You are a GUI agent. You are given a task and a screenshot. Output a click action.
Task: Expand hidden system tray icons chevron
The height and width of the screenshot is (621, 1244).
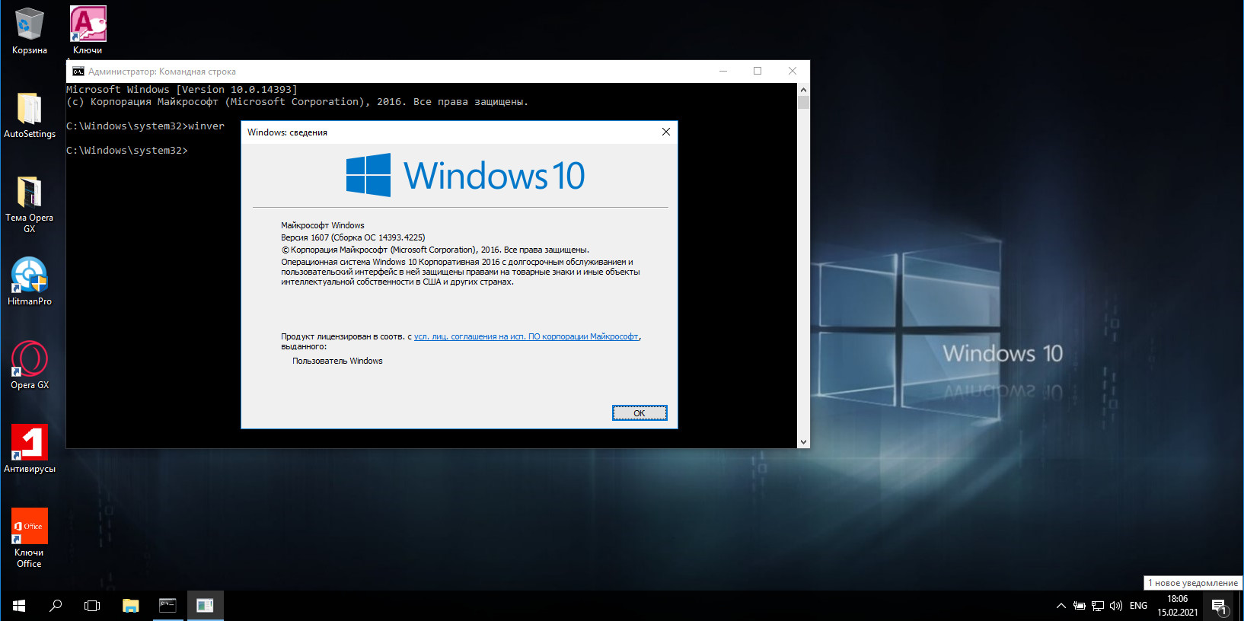tap(1061, 607)
